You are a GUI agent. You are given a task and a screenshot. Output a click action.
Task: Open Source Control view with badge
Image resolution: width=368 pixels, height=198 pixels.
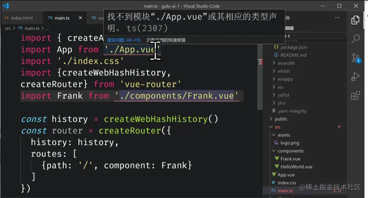356,58
